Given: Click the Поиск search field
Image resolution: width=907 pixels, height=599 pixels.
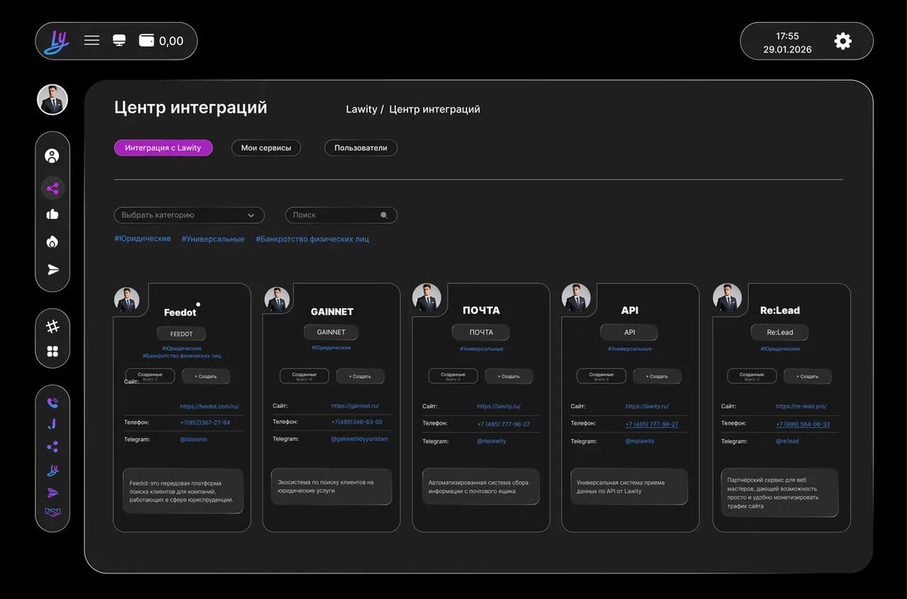Looking at the screenshot, I should (341, 215).
